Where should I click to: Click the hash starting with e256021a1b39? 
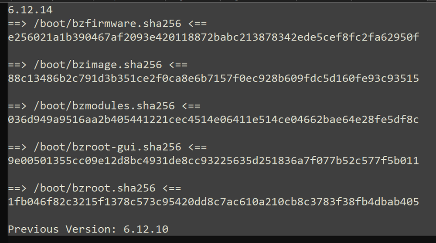pos(213,37)
